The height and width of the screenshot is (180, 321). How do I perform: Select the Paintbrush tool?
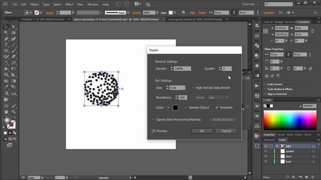[14, 50]
